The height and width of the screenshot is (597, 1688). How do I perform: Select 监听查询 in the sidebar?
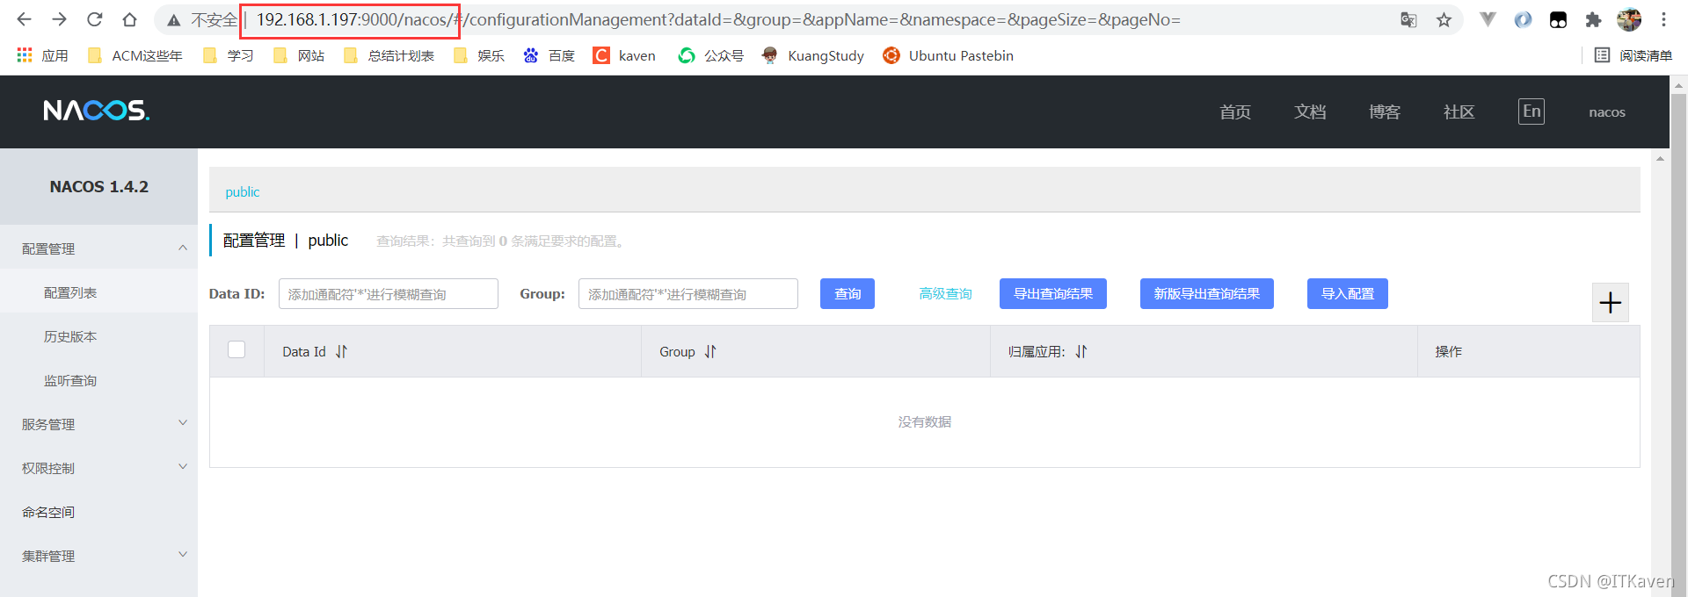[70, 380]
